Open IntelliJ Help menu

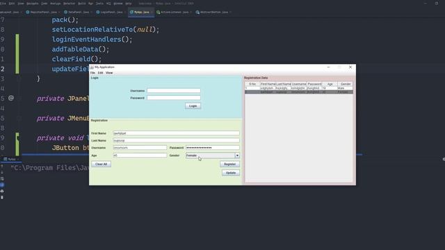point(128,3)
